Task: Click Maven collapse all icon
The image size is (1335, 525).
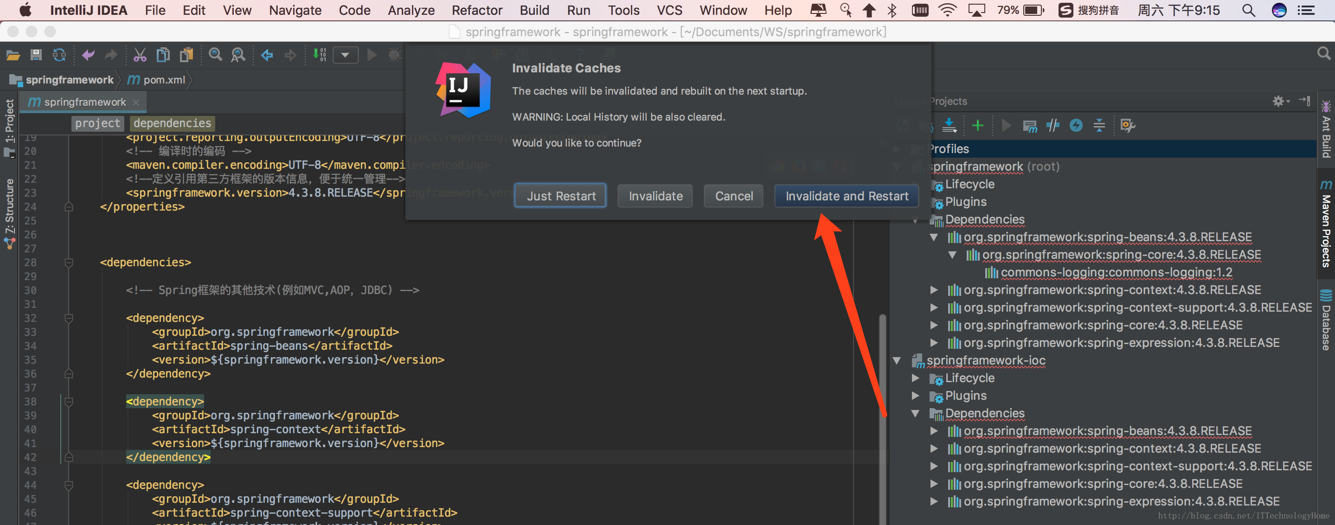Action: coord(1099,125)
